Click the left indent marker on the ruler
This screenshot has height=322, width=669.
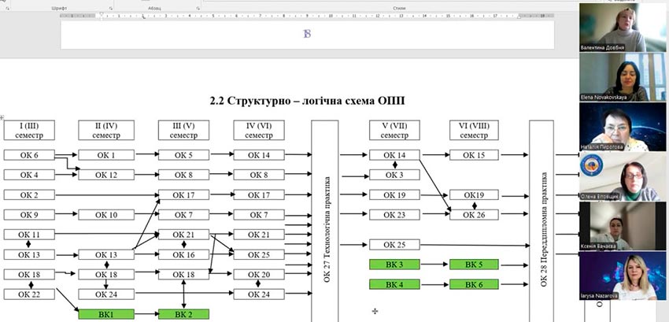tap(101, 16)
